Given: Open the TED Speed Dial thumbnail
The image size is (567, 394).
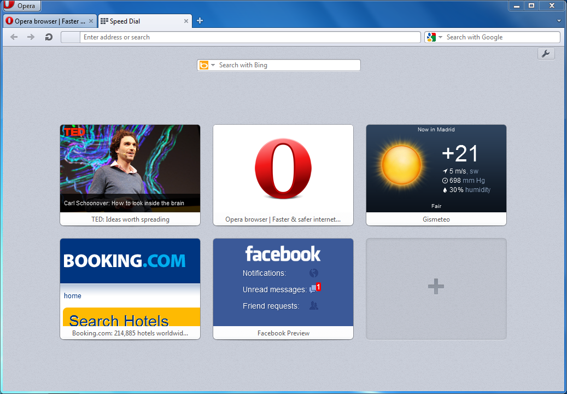Looking at the screenshot, I should coord(130,174).
